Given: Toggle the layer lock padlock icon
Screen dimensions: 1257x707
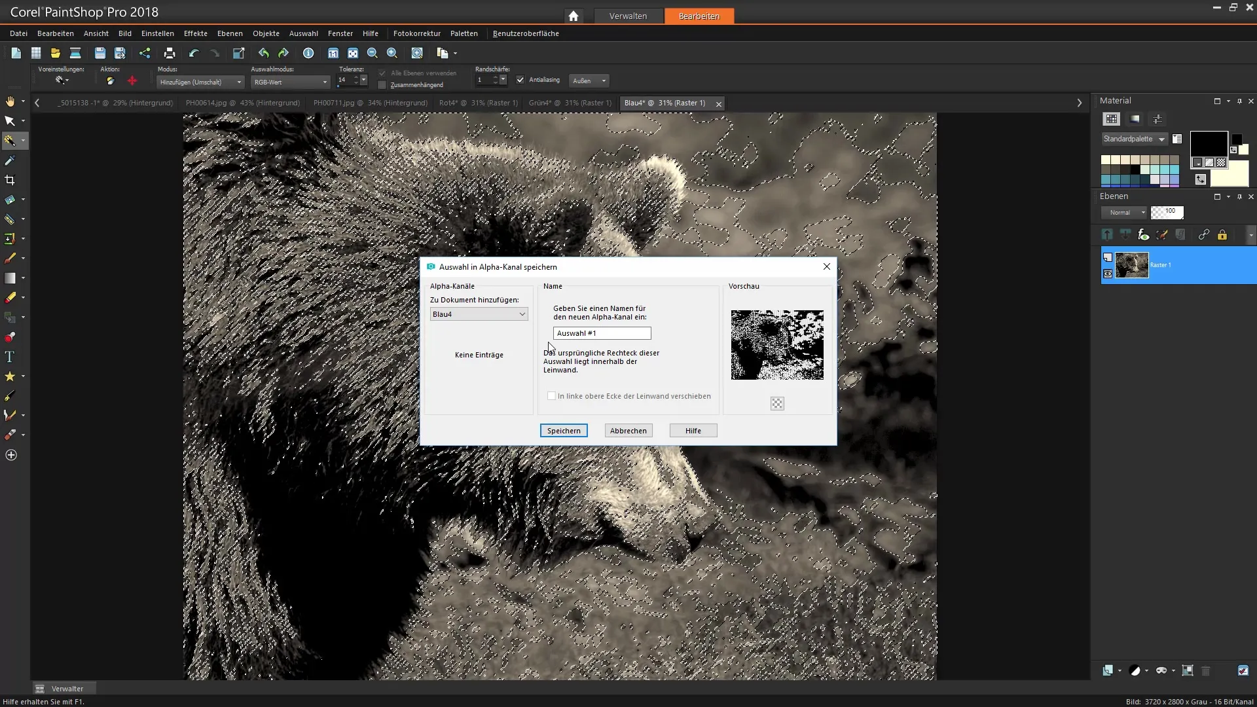Looking at the screenshot, I should [x=1222, y=235].
